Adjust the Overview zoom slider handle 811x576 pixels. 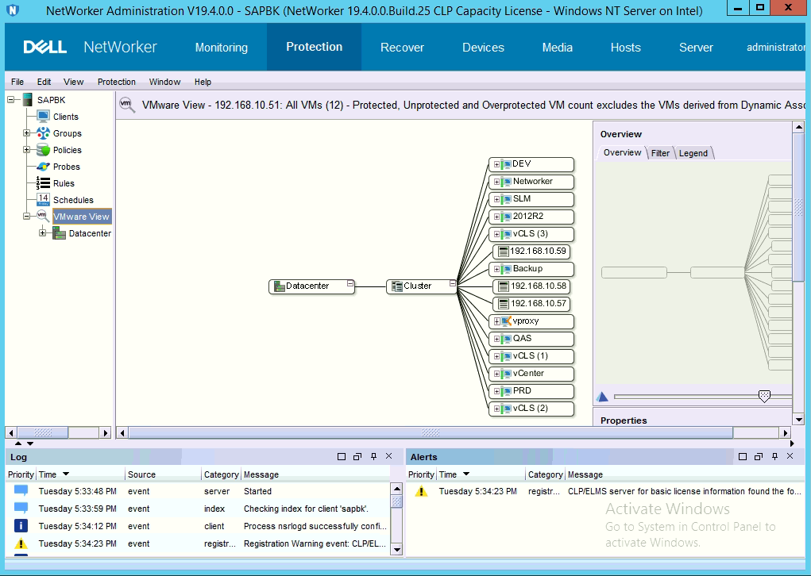[764, 396]
